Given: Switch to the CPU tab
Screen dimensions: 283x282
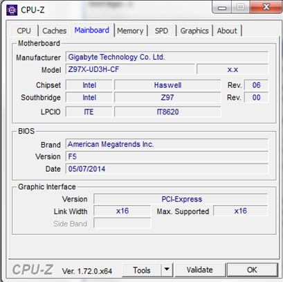Looking at the screenshot, I should (24, 30).
